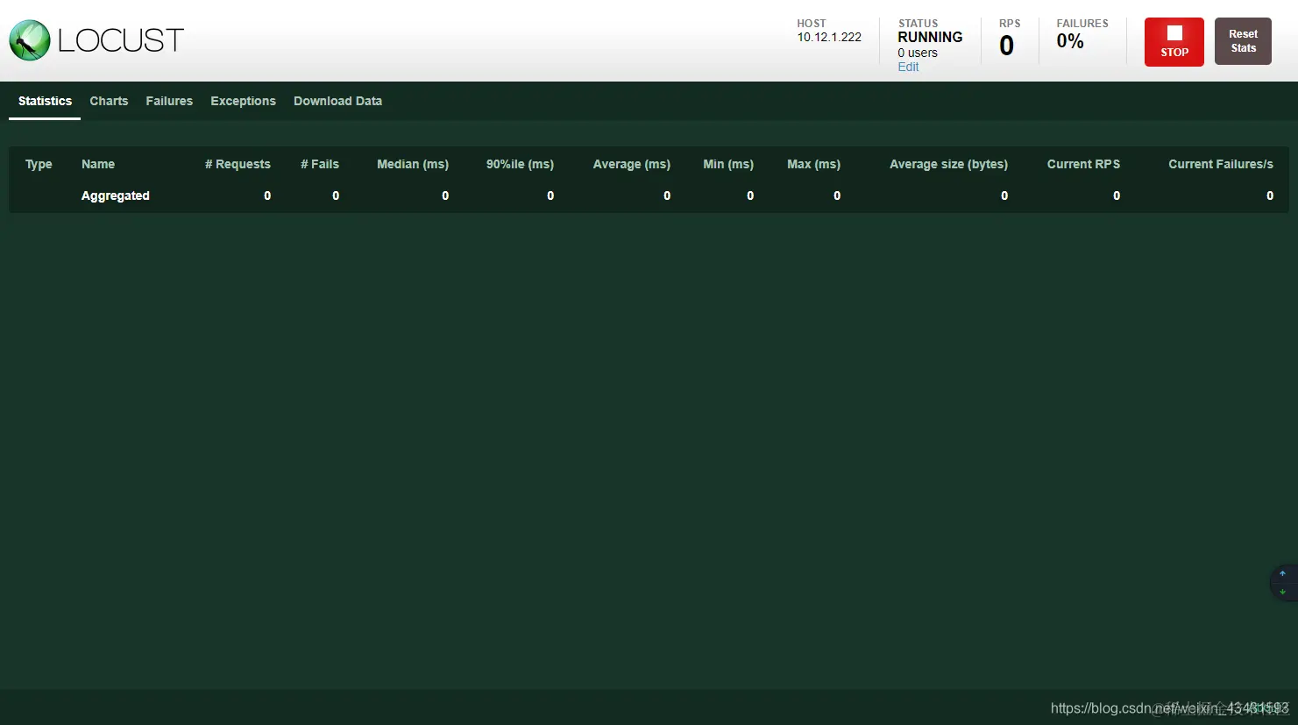Sort by the Type column header
The width and height of the screenshot is (1298, 725).
pyautogui.click(x=39, y=164)
